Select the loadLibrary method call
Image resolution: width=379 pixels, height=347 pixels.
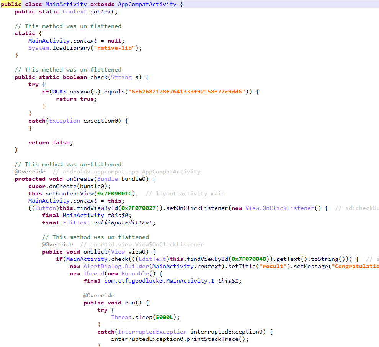[x=71, y=48]
